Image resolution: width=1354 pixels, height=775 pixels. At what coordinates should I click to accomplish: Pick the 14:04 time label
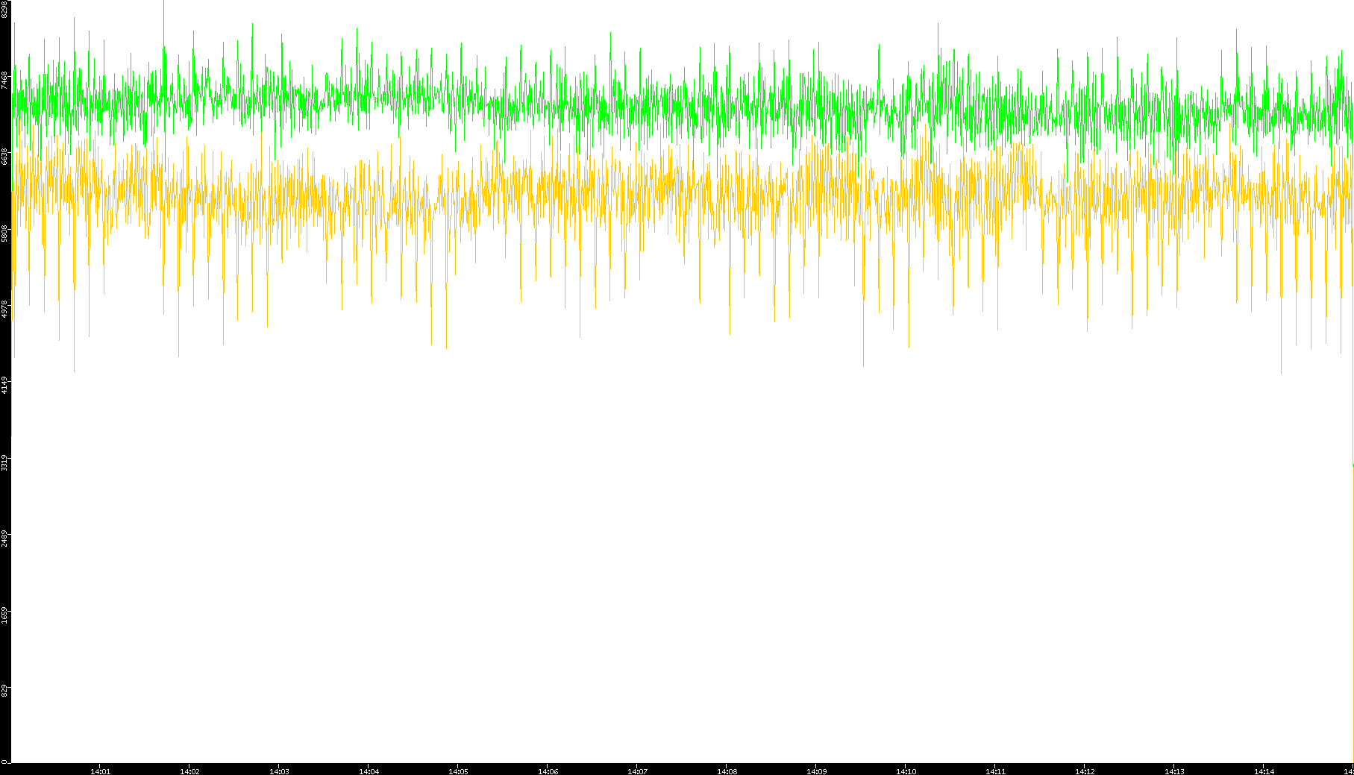369,771
